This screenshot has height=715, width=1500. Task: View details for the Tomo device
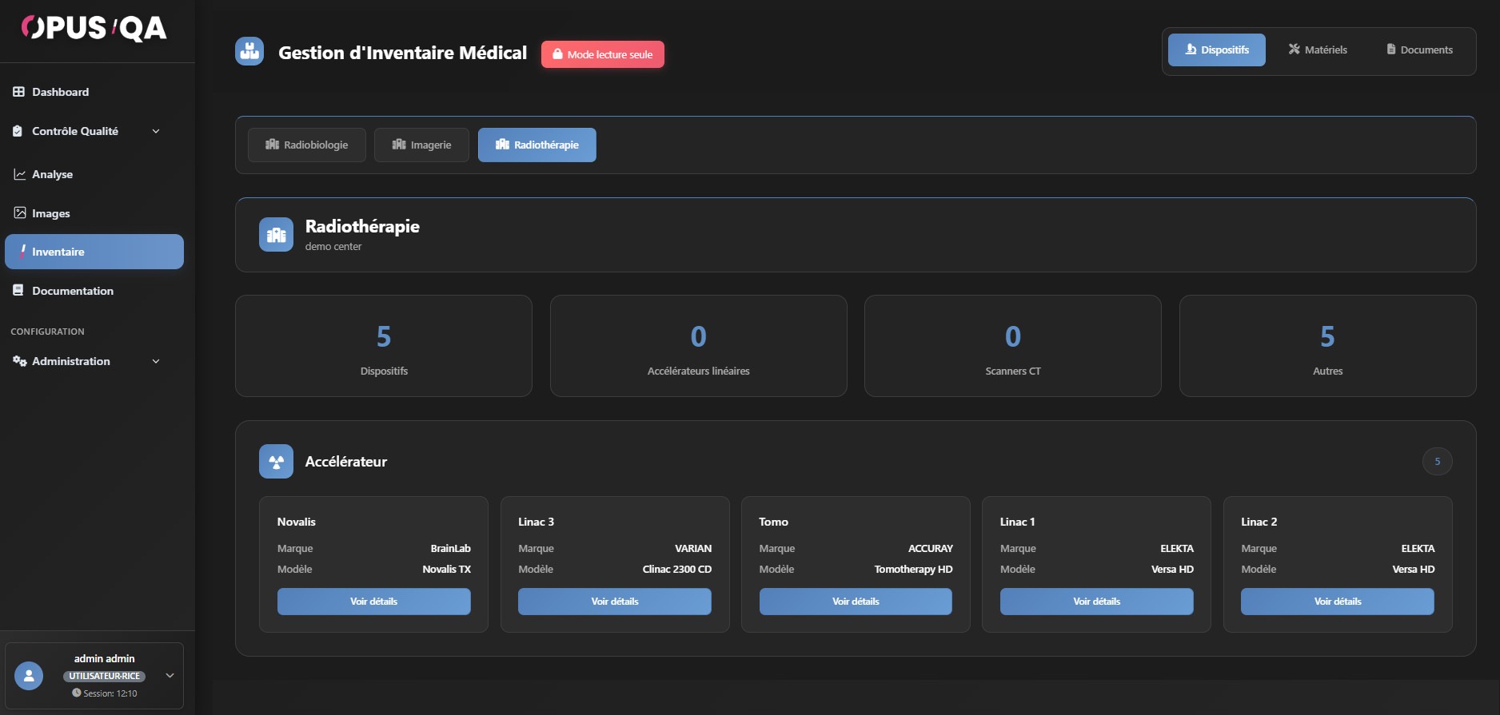[856, 602]
